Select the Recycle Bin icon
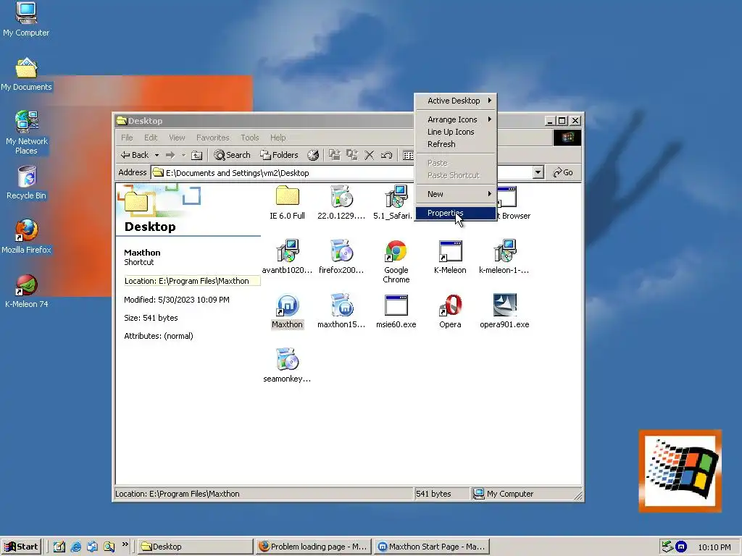 click(x=27, y=182)
